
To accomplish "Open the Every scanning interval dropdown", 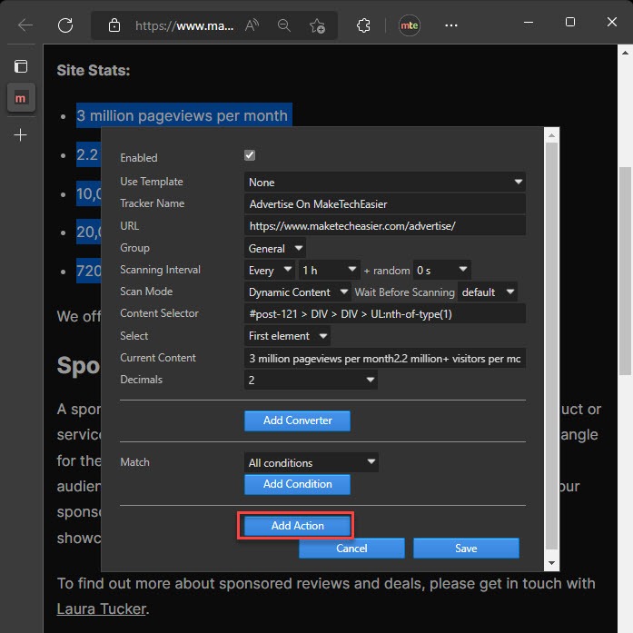I will (x=269, y=270).
